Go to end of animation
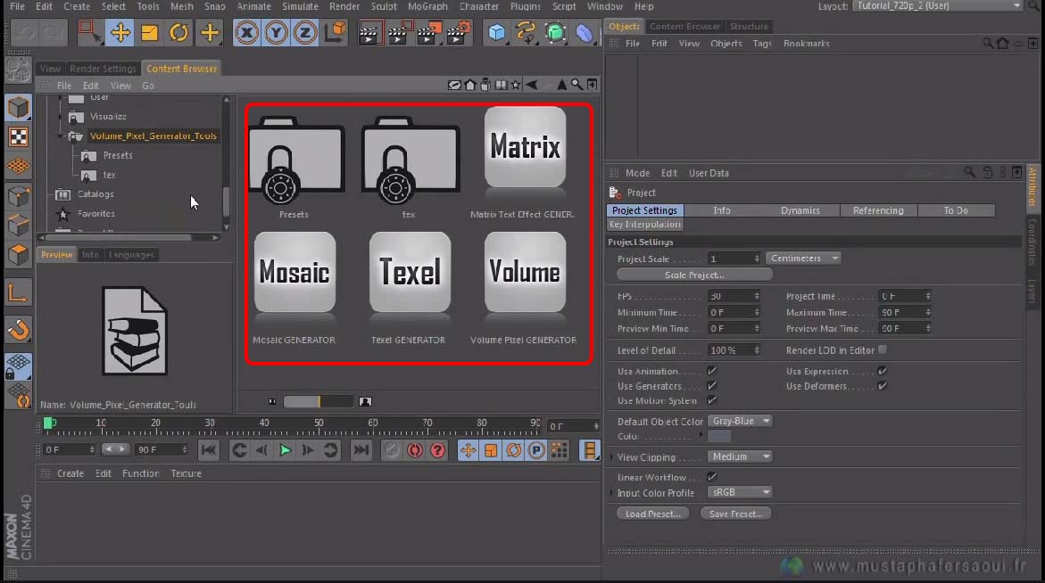 pyautogui.click(x=361, y=450)
